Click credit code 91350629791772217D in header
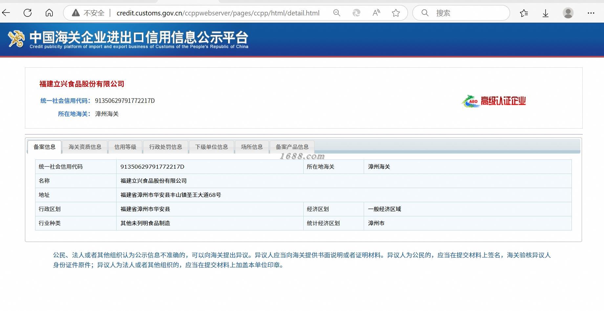The width and height of the screenshot is (604, 311). click(125, 101)
